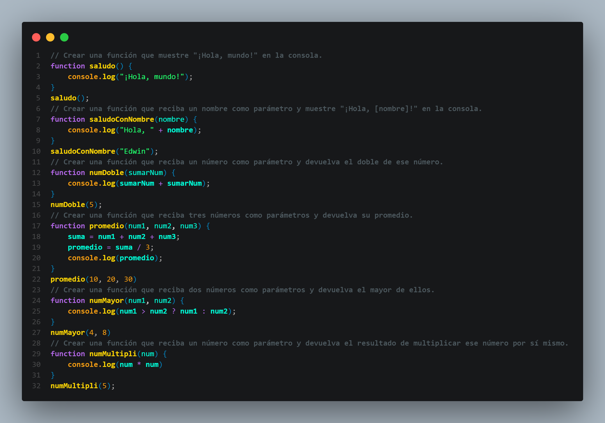The height and width of the screenshot is (423, 605).
Task: Click the function name saludo on line 2
Action: (102, 66)
